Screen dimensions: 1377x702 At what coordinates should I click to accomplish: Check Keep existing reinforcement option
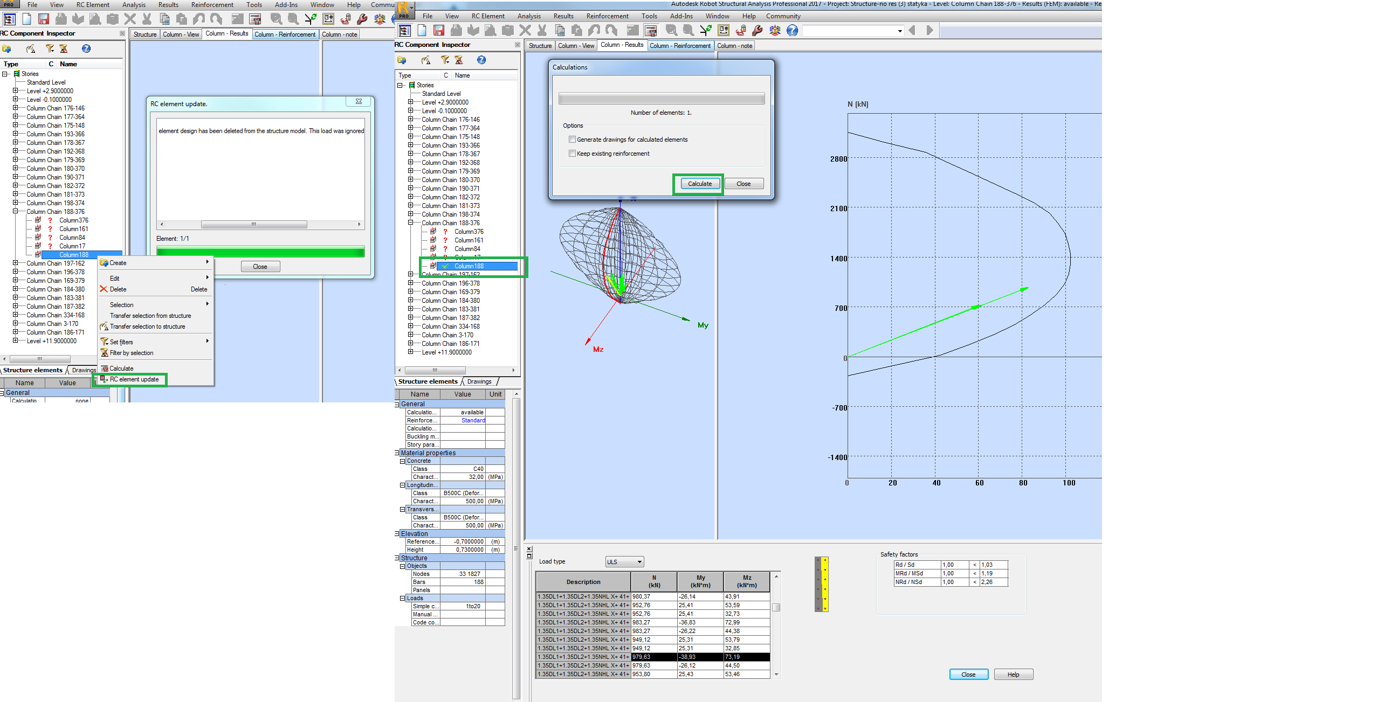(572, 154)
